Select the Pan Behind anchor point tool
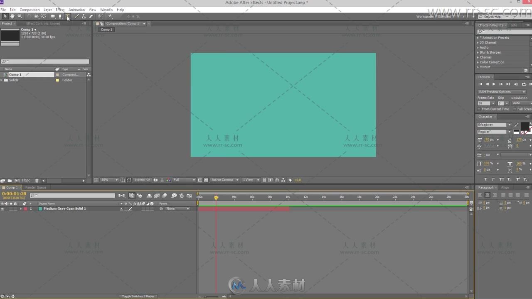 coord(44,16)
